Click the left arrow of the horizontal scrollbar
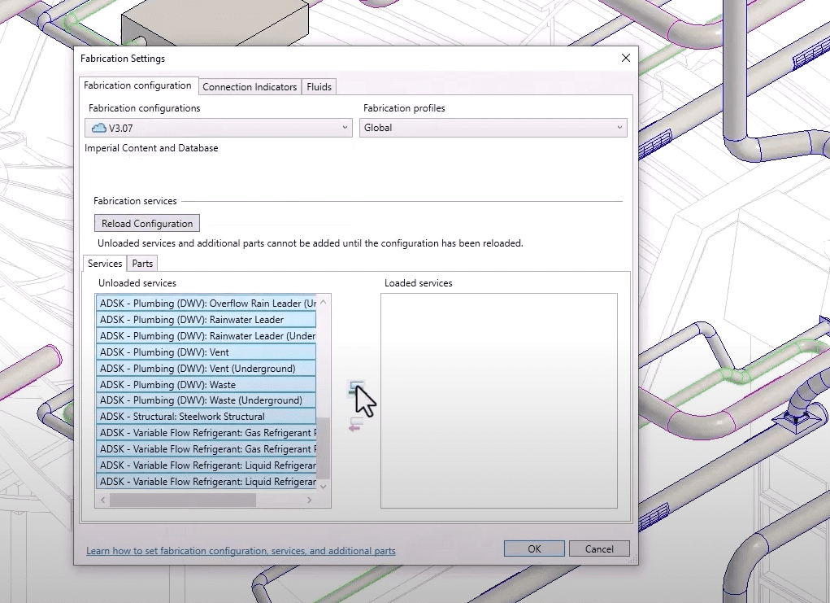830x603 pixels. pos(102,500)
